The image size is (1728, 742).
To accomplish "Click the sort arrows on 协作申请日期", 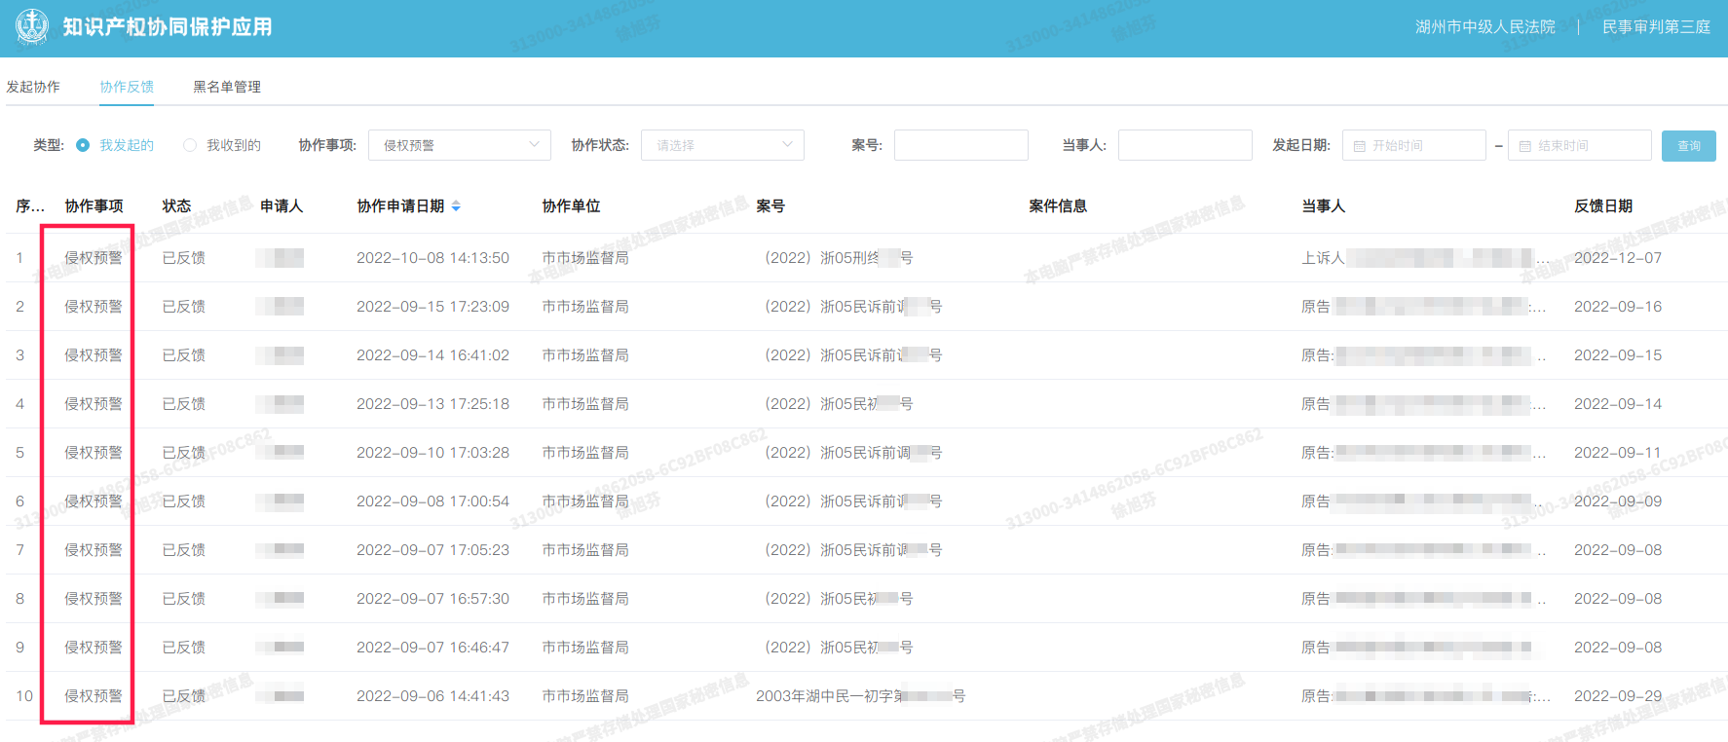I will coord(456,206).
